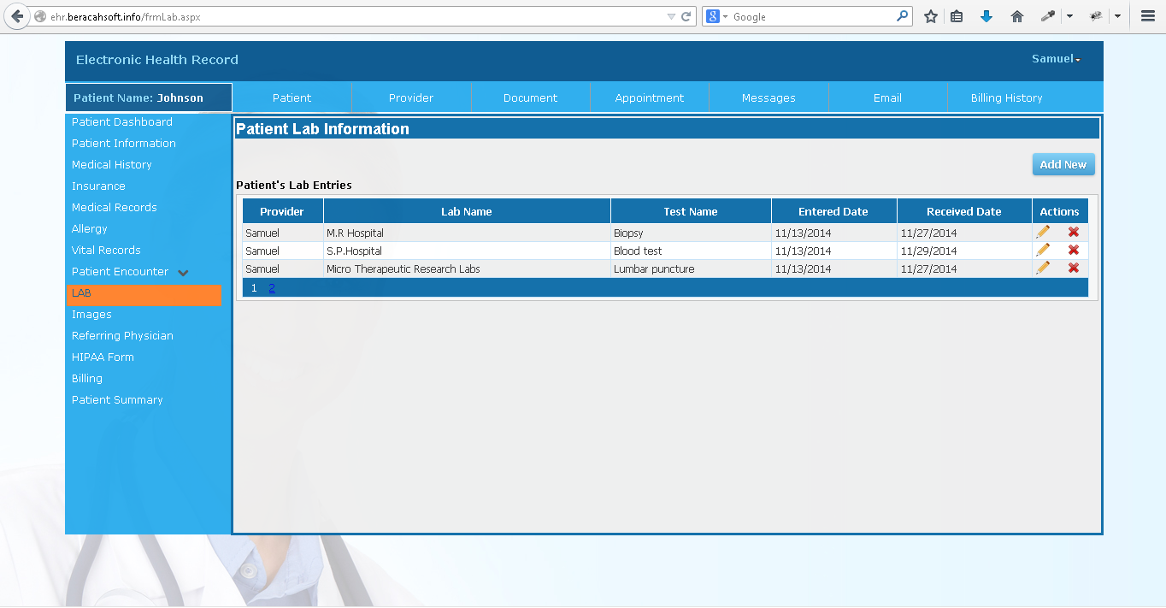Delete the Biopsy lab entry

pyautogui.click(x=1074, y=232)
